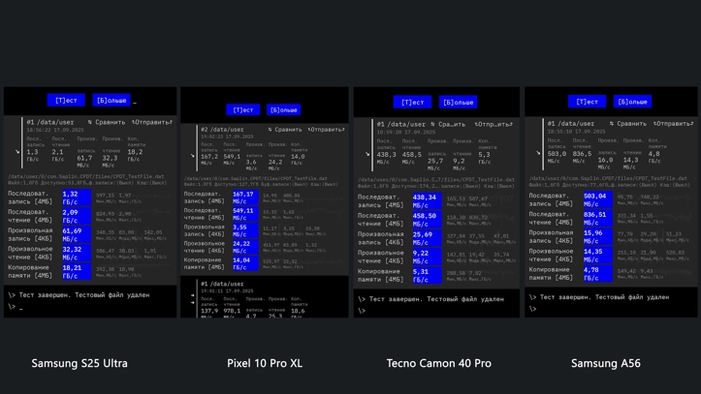Select the 167,17 МБ/с value in Pixel panel
This screenshot has height=394, width=701.
(245, 197)
